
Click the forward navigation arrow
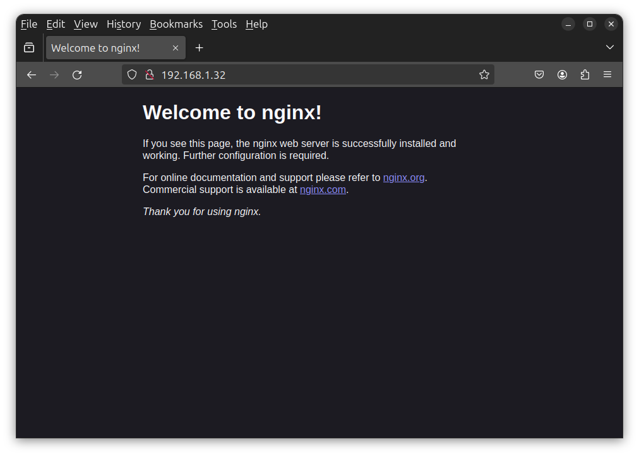click(54, 75)
